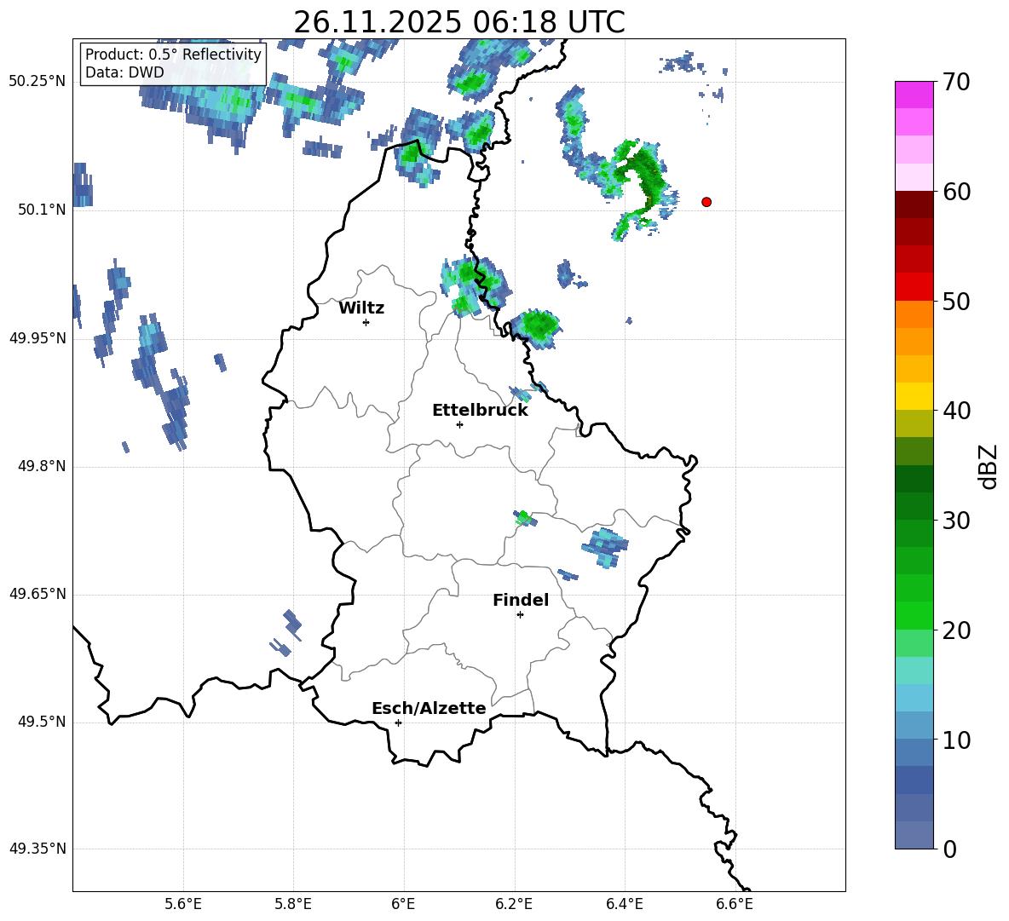Viewport: 1009px width, 921px height.
Task: Click the bright green 20 dBZ colorbar segment
Action: coord(914,615)
